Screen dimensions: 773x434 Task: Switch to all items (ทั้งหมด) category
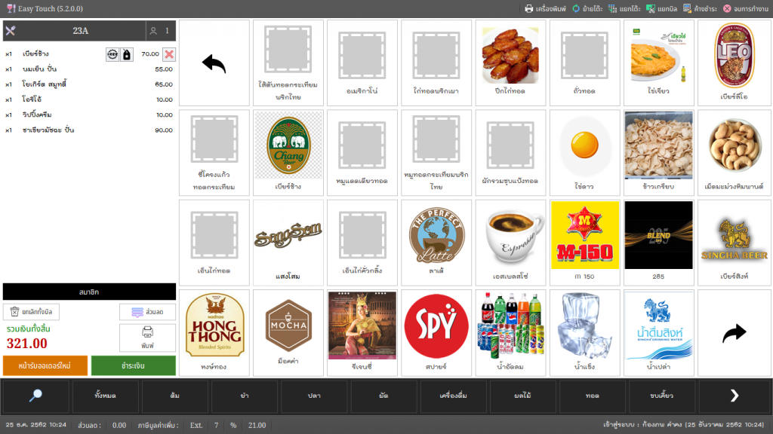[105, 396]
